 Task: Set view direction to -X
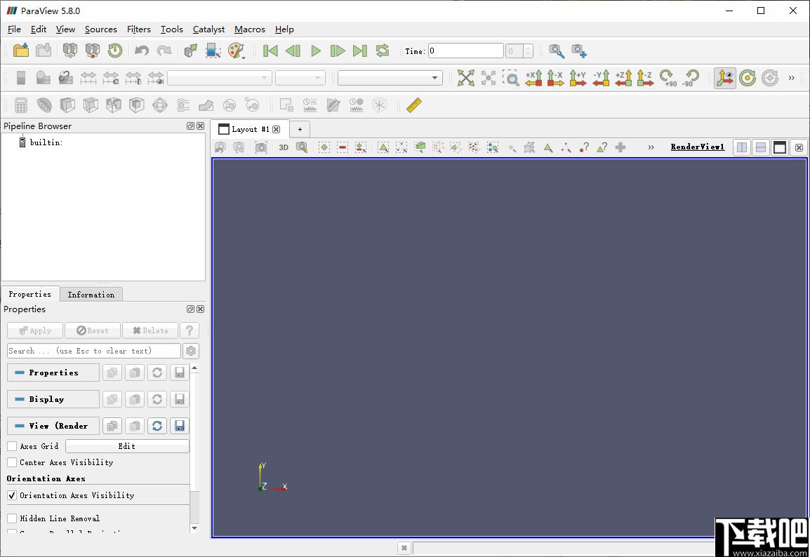[555, 78]
